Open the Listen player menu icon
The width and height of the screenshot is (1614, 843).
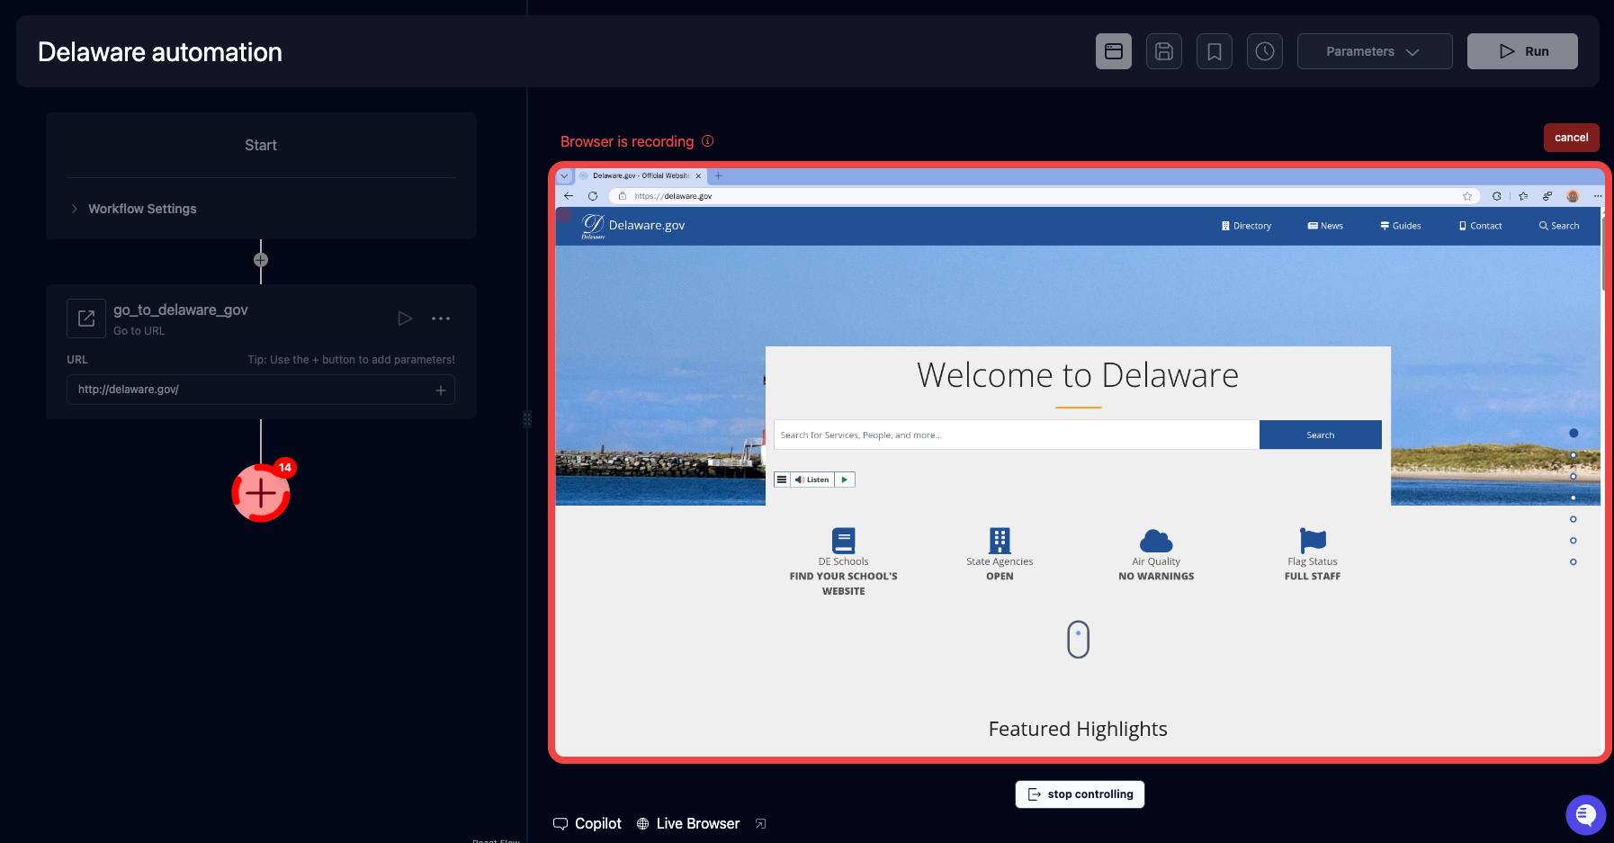[782, 480]
